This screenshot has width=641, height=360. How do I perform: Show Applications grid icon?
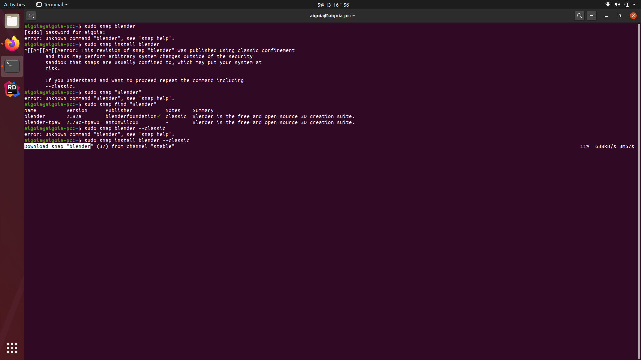(x=12, y=348)
